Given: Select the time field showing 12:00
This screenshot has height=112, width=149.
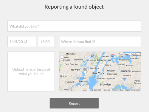Looking at the screenshot, I should coord(46,41).
